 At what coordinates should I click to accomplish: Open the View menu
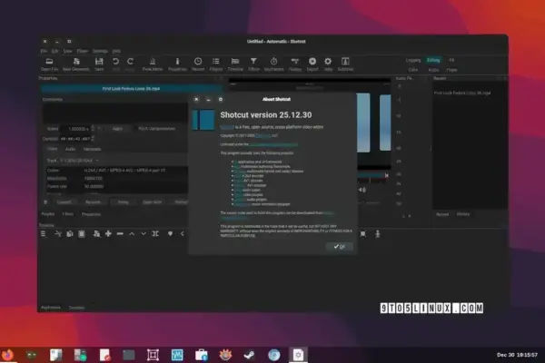click(67, 51)
